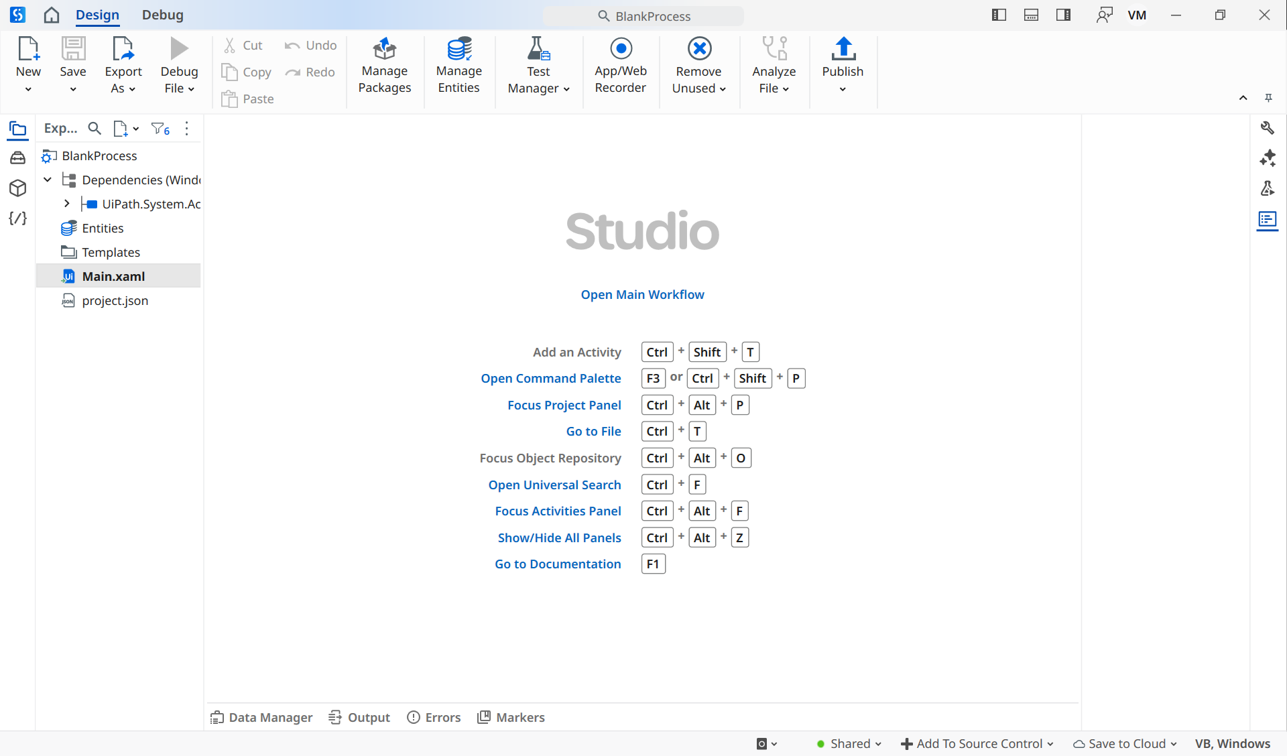Image resolution: width=1287 pixels, height=756 pixels.
Task: Open the Snippets curly-braces panel
Action: [18, 218]
